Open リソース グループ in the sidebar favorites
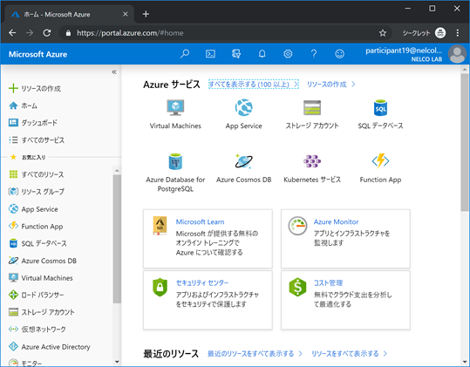The width and height of the screenshot is (470, 367). point(37,192)
